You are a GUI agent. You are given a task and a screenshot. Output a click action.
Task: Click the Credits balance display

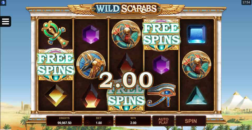point(64,121)
